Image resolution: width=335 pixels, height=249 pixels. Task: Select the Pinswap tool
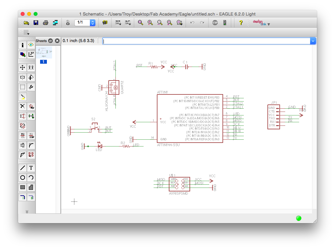[23, 116]
